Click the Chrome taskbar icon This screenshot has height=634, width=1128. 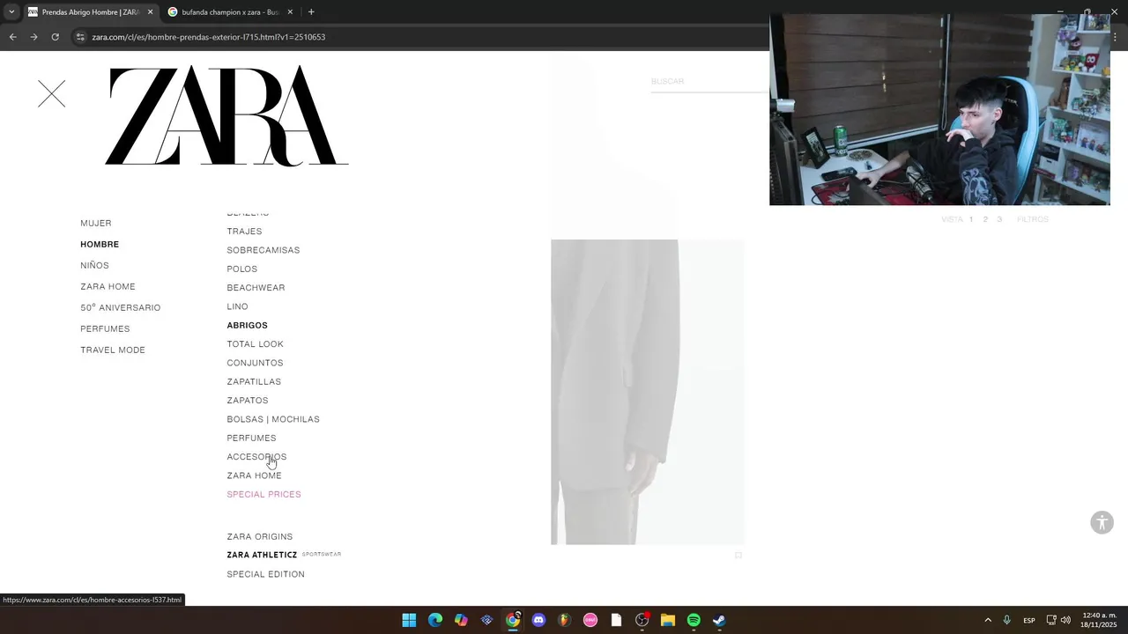click(x=513, y=620)
